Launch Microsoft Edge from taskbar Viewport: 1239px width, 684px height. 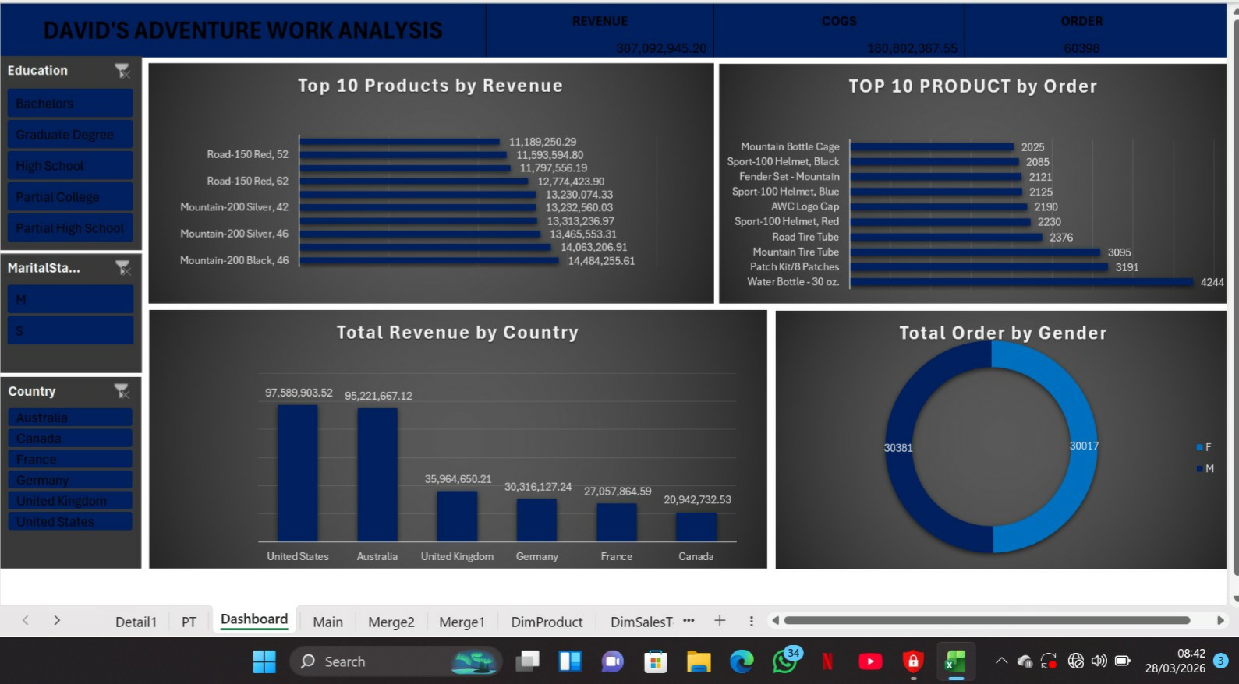click(x=742, y=661)
